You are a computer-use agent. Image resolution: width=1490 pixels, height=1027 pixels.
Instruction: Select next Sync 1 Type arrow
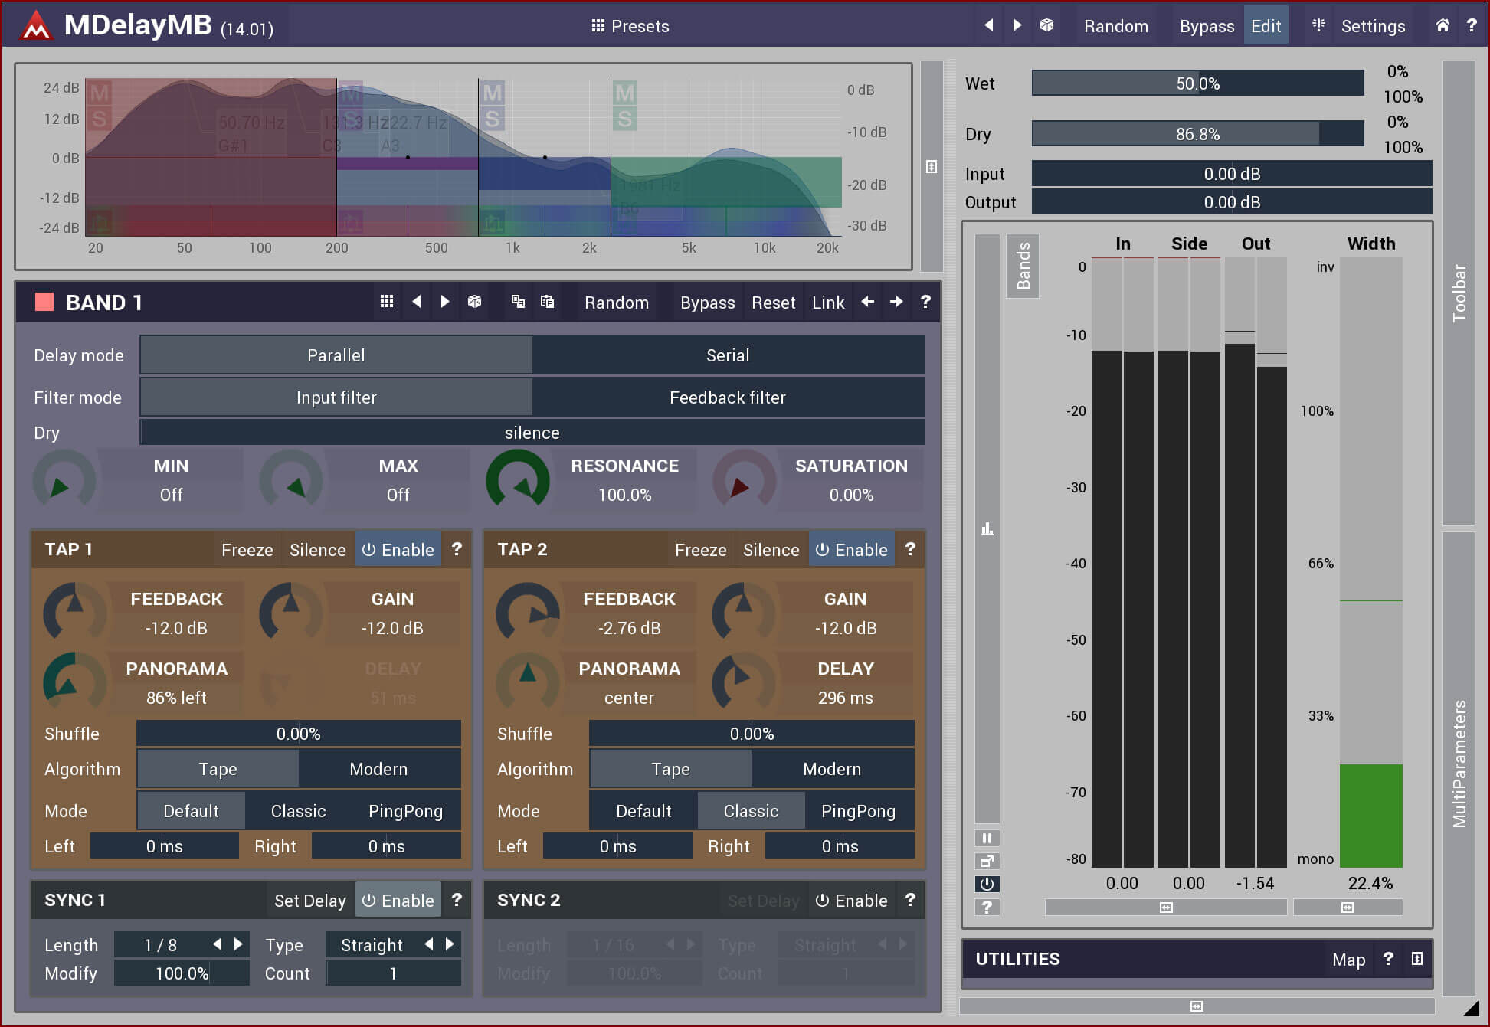tap(450, 944)
